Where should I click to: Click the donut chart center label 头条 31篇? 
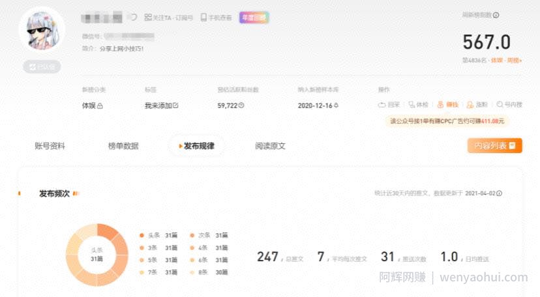click(x=97, y=255)
